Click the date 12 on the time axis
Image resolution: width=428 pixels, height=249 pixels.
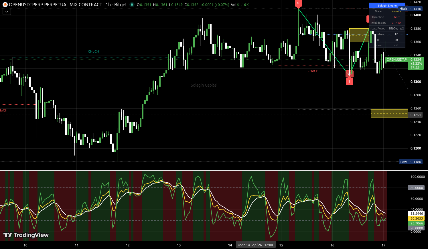click(x=128, y=245)
